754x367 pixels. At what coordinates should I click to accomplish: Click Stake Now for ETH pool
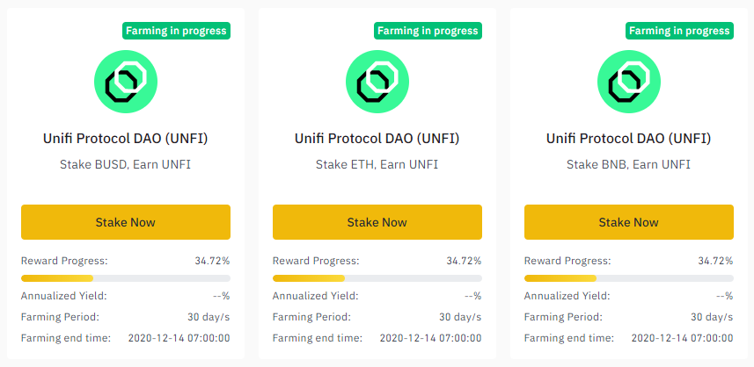[377, 222]
